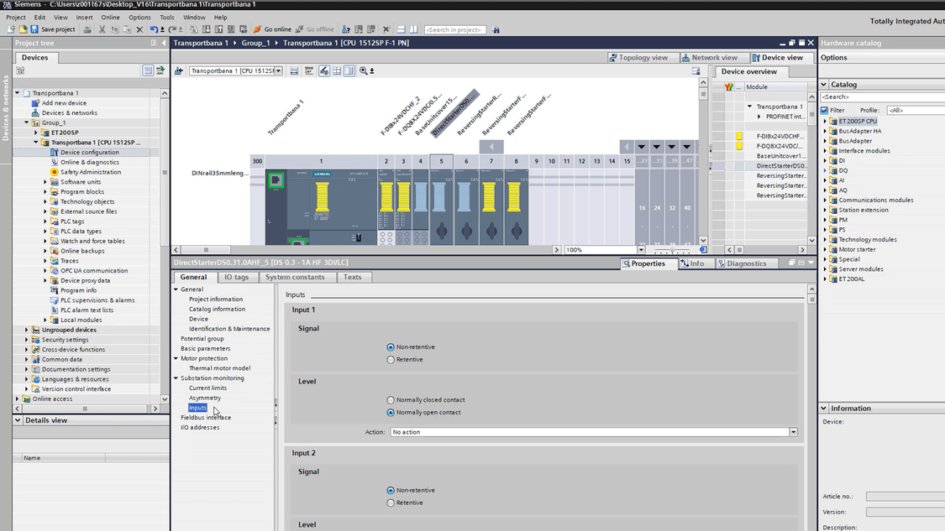The image size is (945, 531).
Task: Collapse the Substation monitoring section
Action: point(176,378)
